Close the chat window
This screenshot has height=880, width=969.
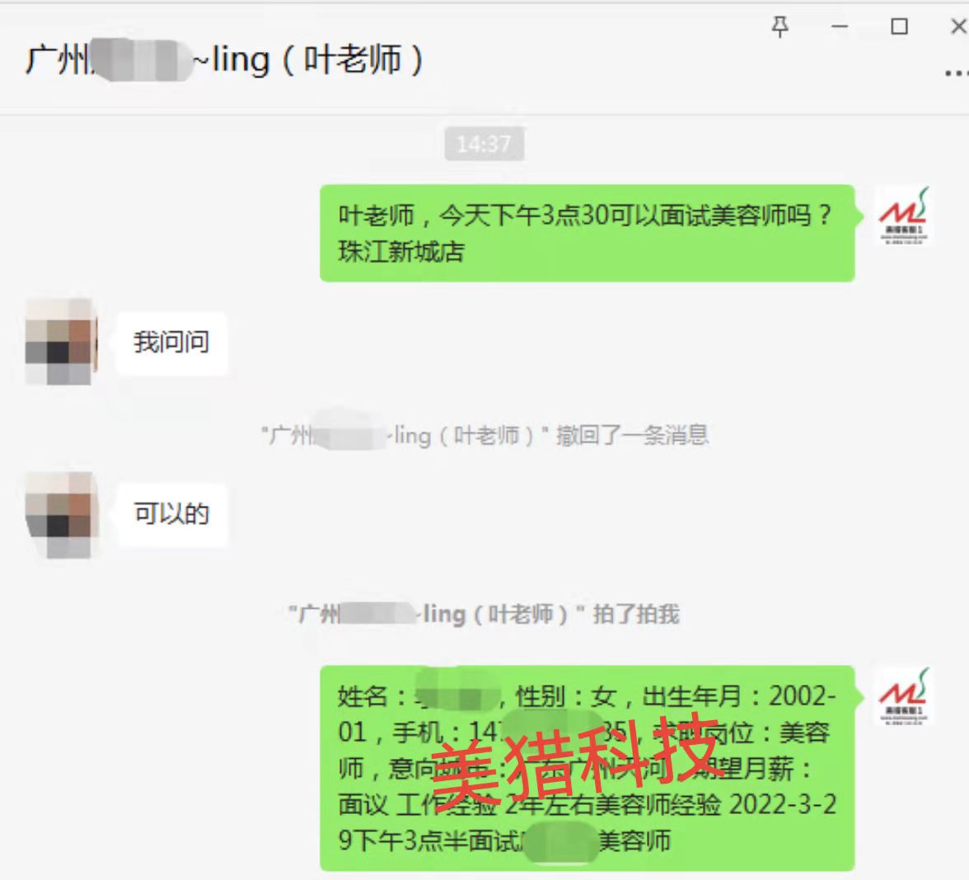[958, 26]
